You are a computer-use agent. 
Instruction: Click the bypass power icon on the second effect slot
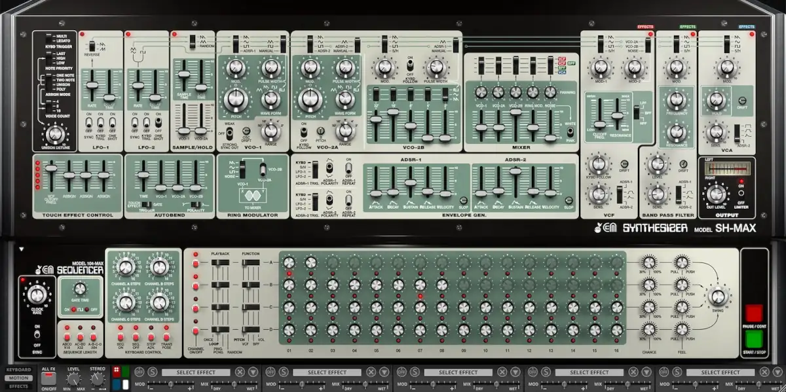(x=271, y=372)
